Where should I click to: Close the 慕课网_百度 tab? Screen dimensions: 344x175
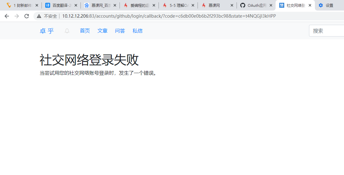pos(115,5)
